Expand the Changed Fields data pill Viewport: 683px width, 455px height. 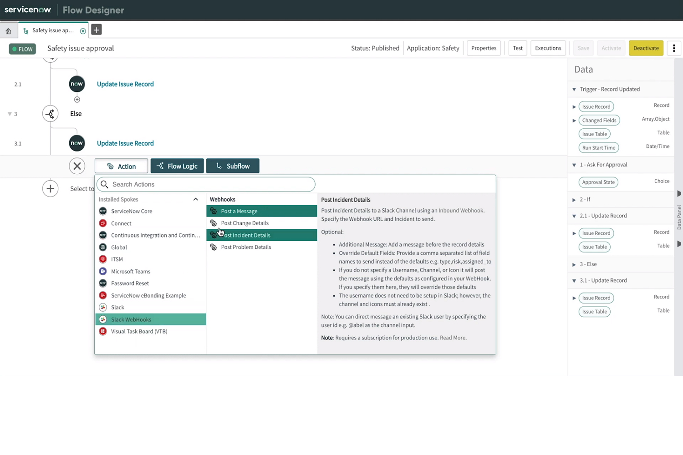point(574,121)
